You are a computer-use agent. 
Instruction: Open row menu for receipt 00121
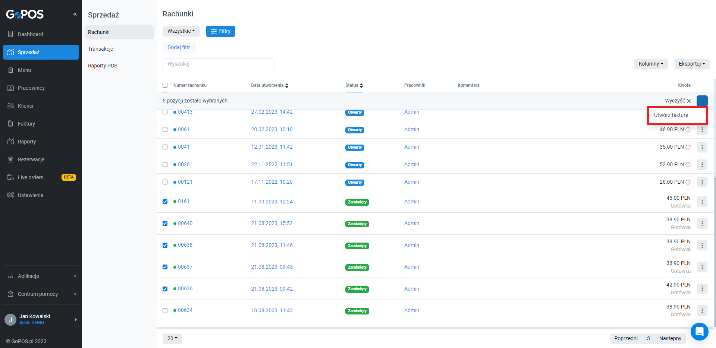pyautogui.click(x=702, y=182)
